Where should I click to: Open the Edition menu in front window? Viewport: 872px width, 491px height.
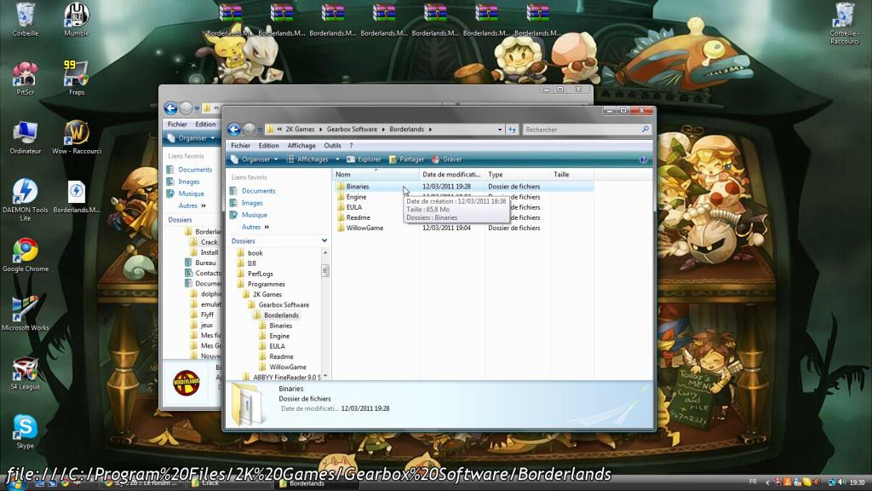tap(268, 146)
